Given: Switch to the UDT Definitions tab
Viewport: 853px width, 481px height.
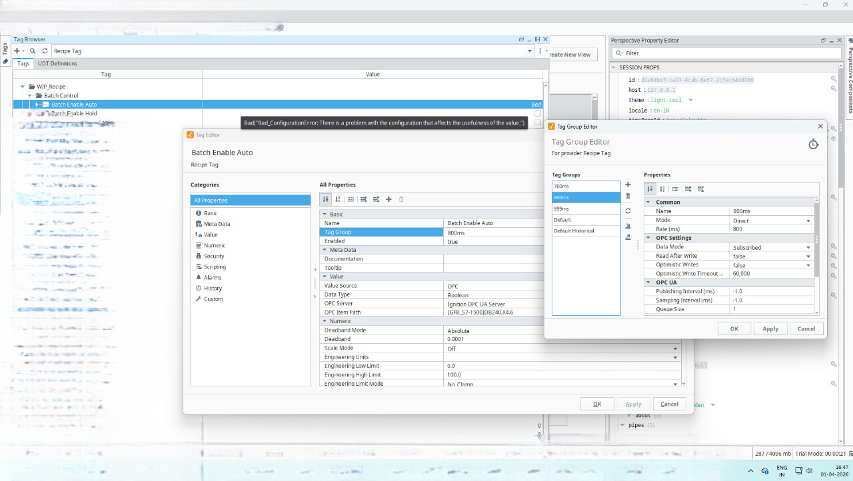Looking at the screenshot, I should [57, 63].
